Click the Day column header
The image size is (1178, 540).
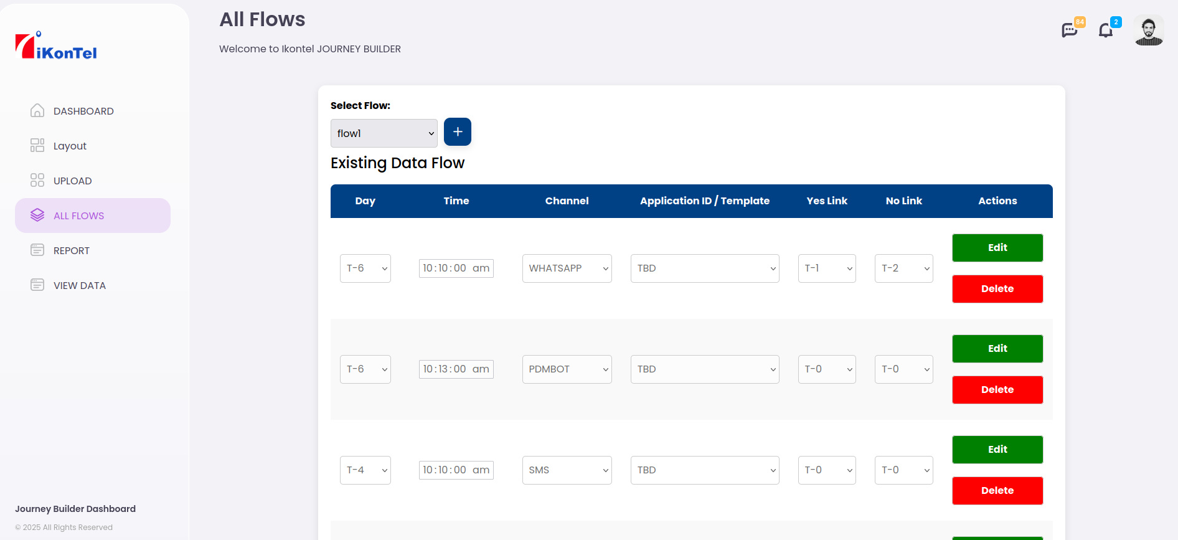365,201
